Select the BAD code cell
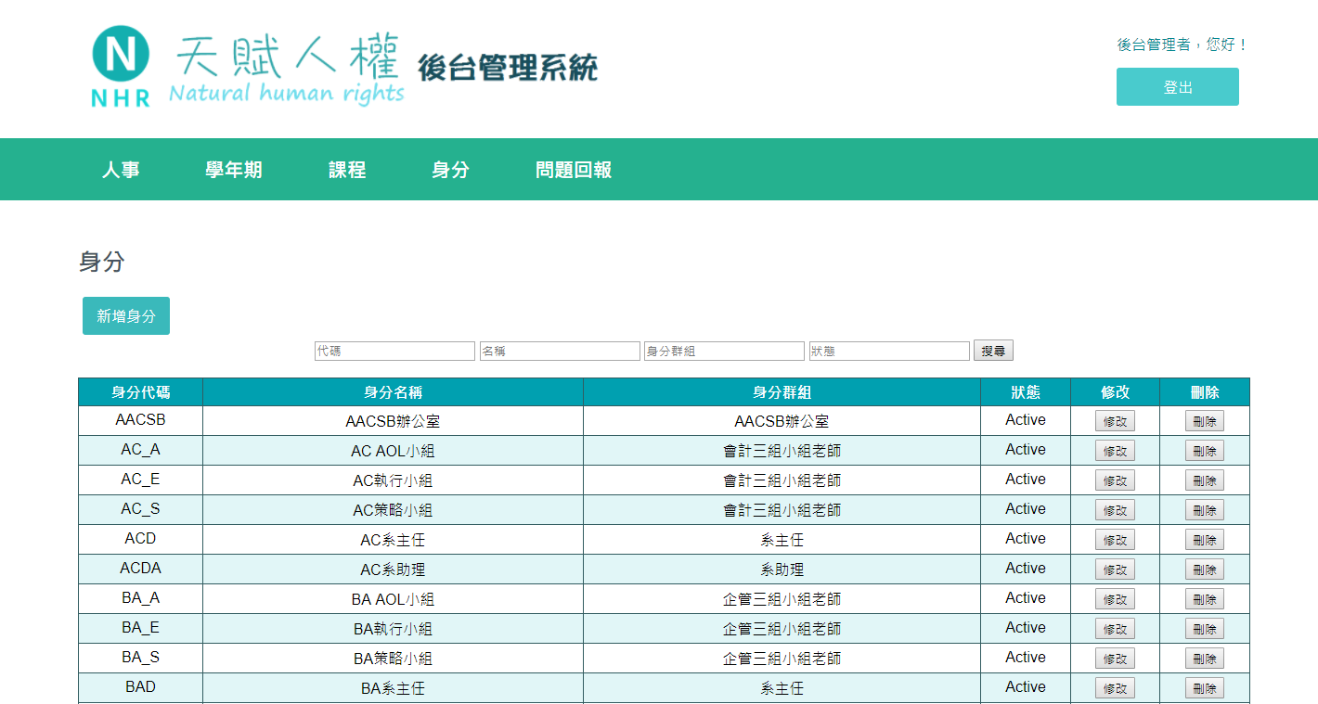The height and width of the screenshot is (704, 1318). [140, 687]
